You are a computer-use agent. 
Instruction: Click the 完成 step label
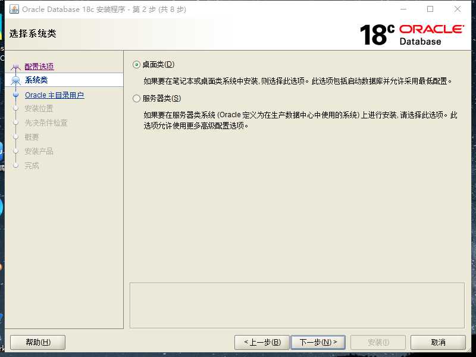click(32, 166)
